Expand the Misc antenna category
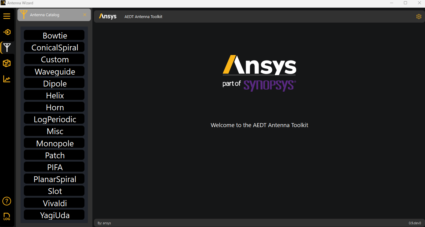This screenshot has height=227, width=425. [x=54, y=131]
